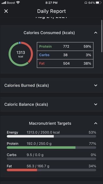
Task: Tap the red Fat progress bar
Action: [x=51, y=170]
